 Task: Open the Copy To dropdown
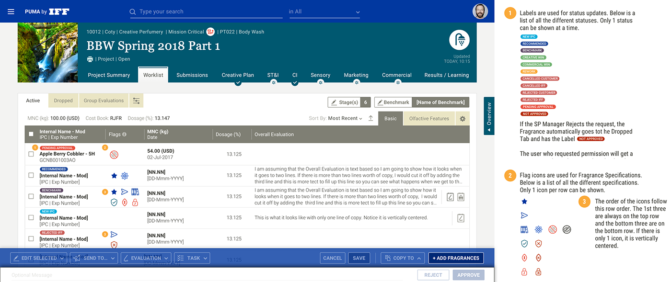(x=403, y=258)
